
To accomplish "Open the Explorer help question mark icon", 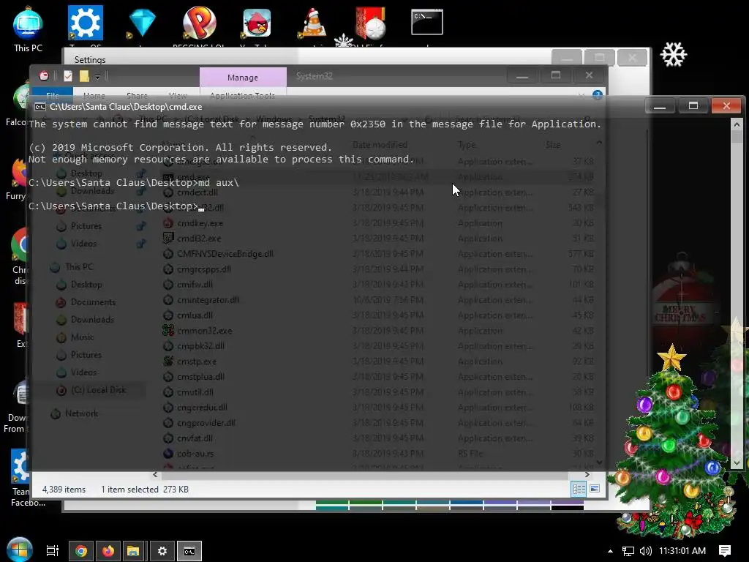I will tap(597, 94).
